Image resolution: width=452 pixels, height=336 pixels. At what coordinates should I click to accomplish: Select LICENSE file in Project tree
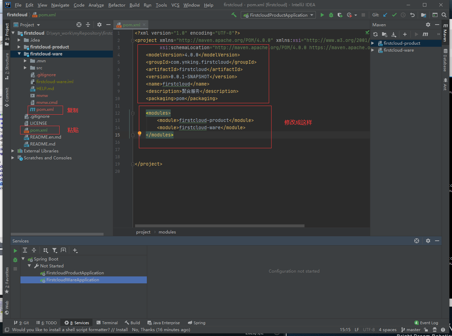tap(38, 123)
